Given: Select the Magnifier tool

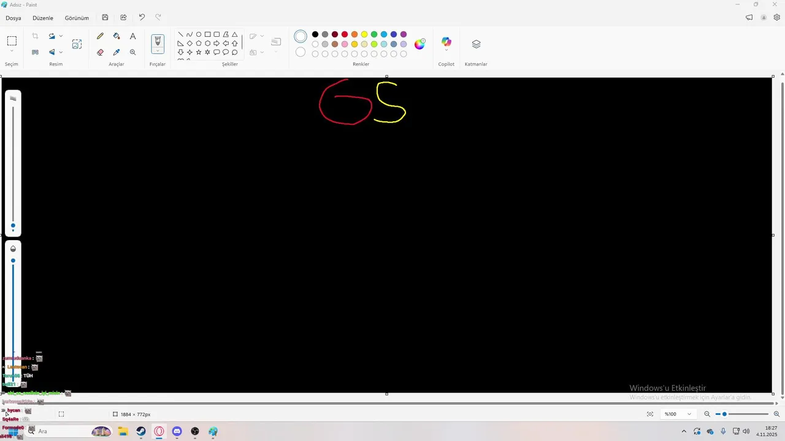Looking at the screenshot, I should tap(132, 52).
